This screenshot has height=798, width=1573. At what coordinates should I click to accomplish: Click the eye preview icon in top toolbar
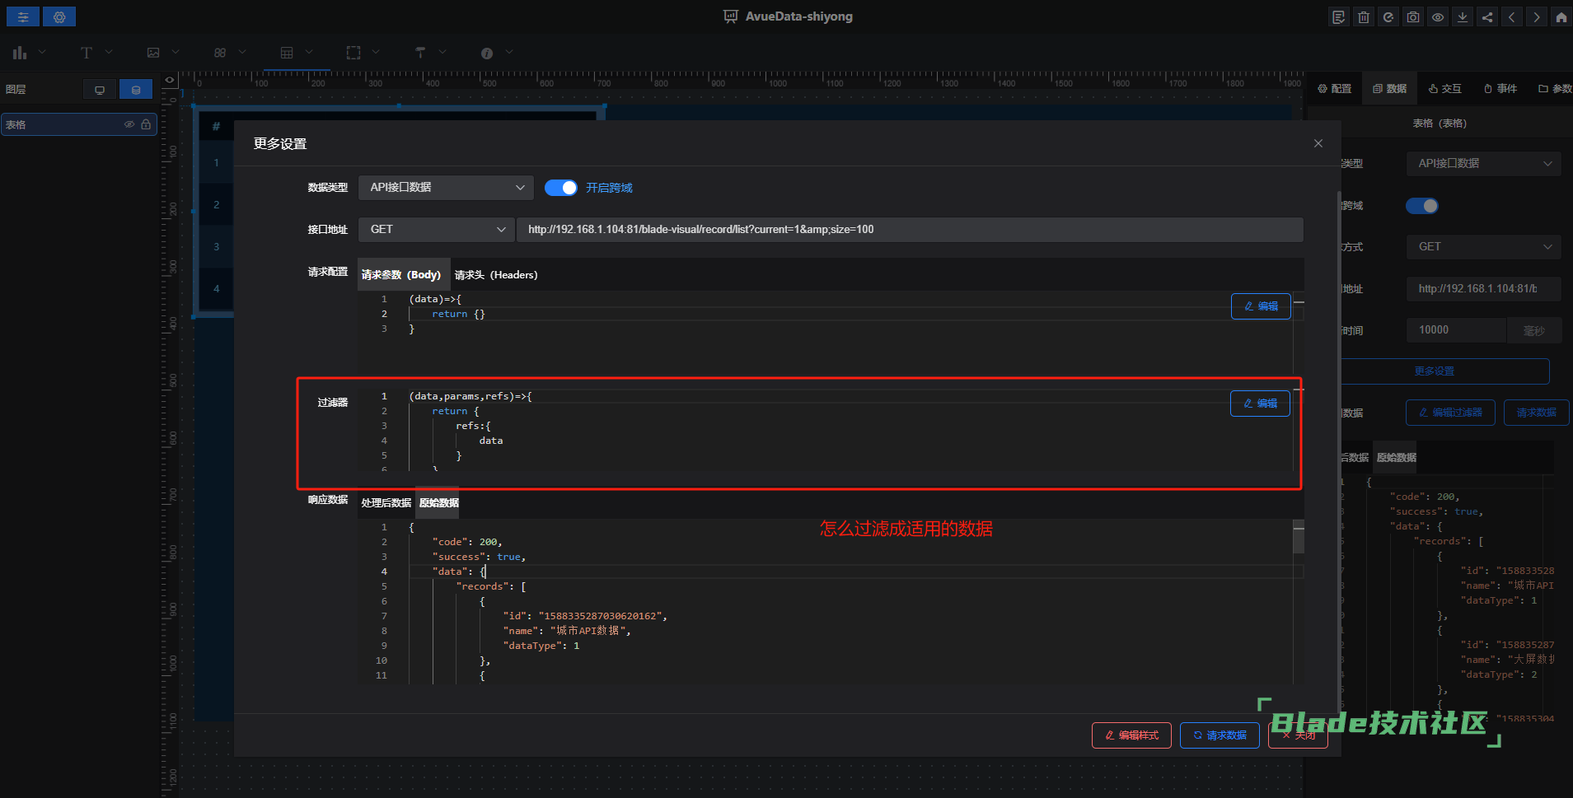[1438, 16]
